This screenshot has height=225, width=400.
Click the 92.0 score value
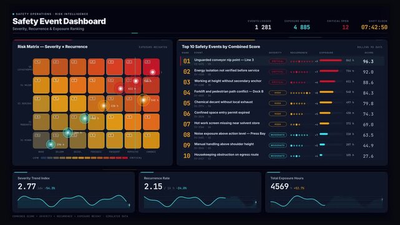pyautogui.click(x=368, y=72)
